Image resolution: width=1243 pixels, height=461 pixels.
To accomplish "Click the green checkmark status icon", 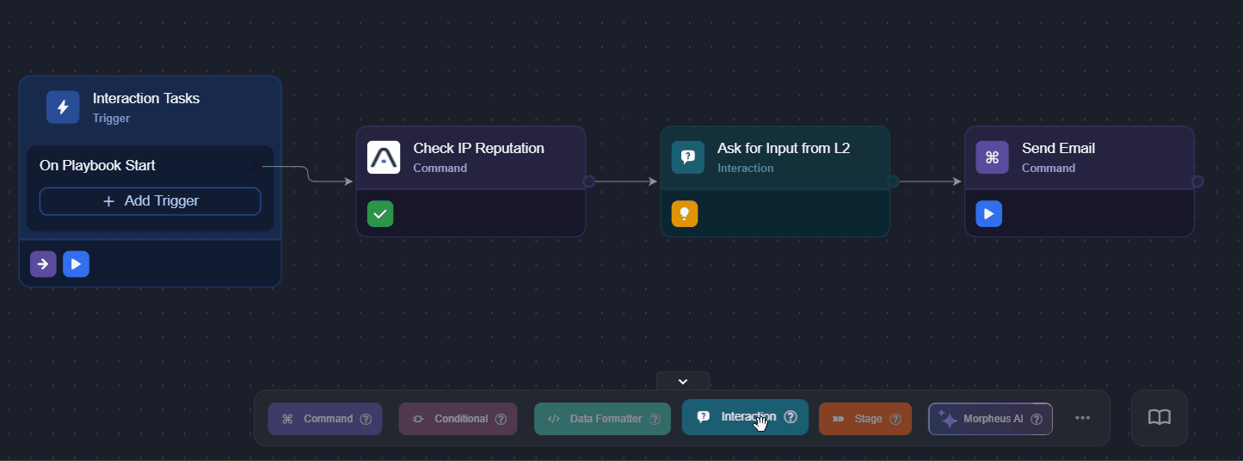I will [380, 213].
